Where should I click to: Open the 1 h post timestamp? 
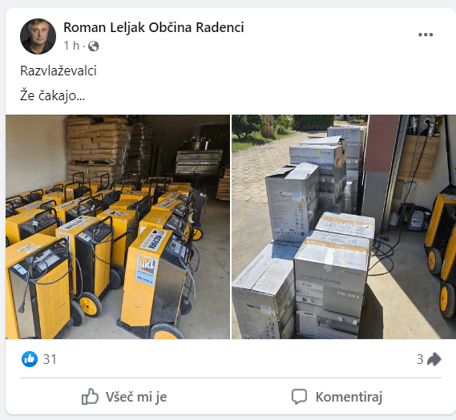click(71, 46)
